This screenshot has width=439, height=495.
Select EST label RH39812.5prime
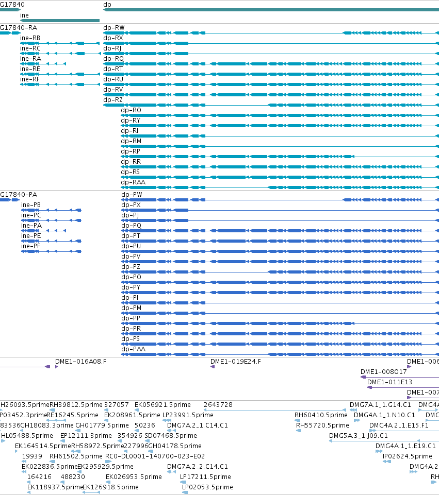coord(76,405)
